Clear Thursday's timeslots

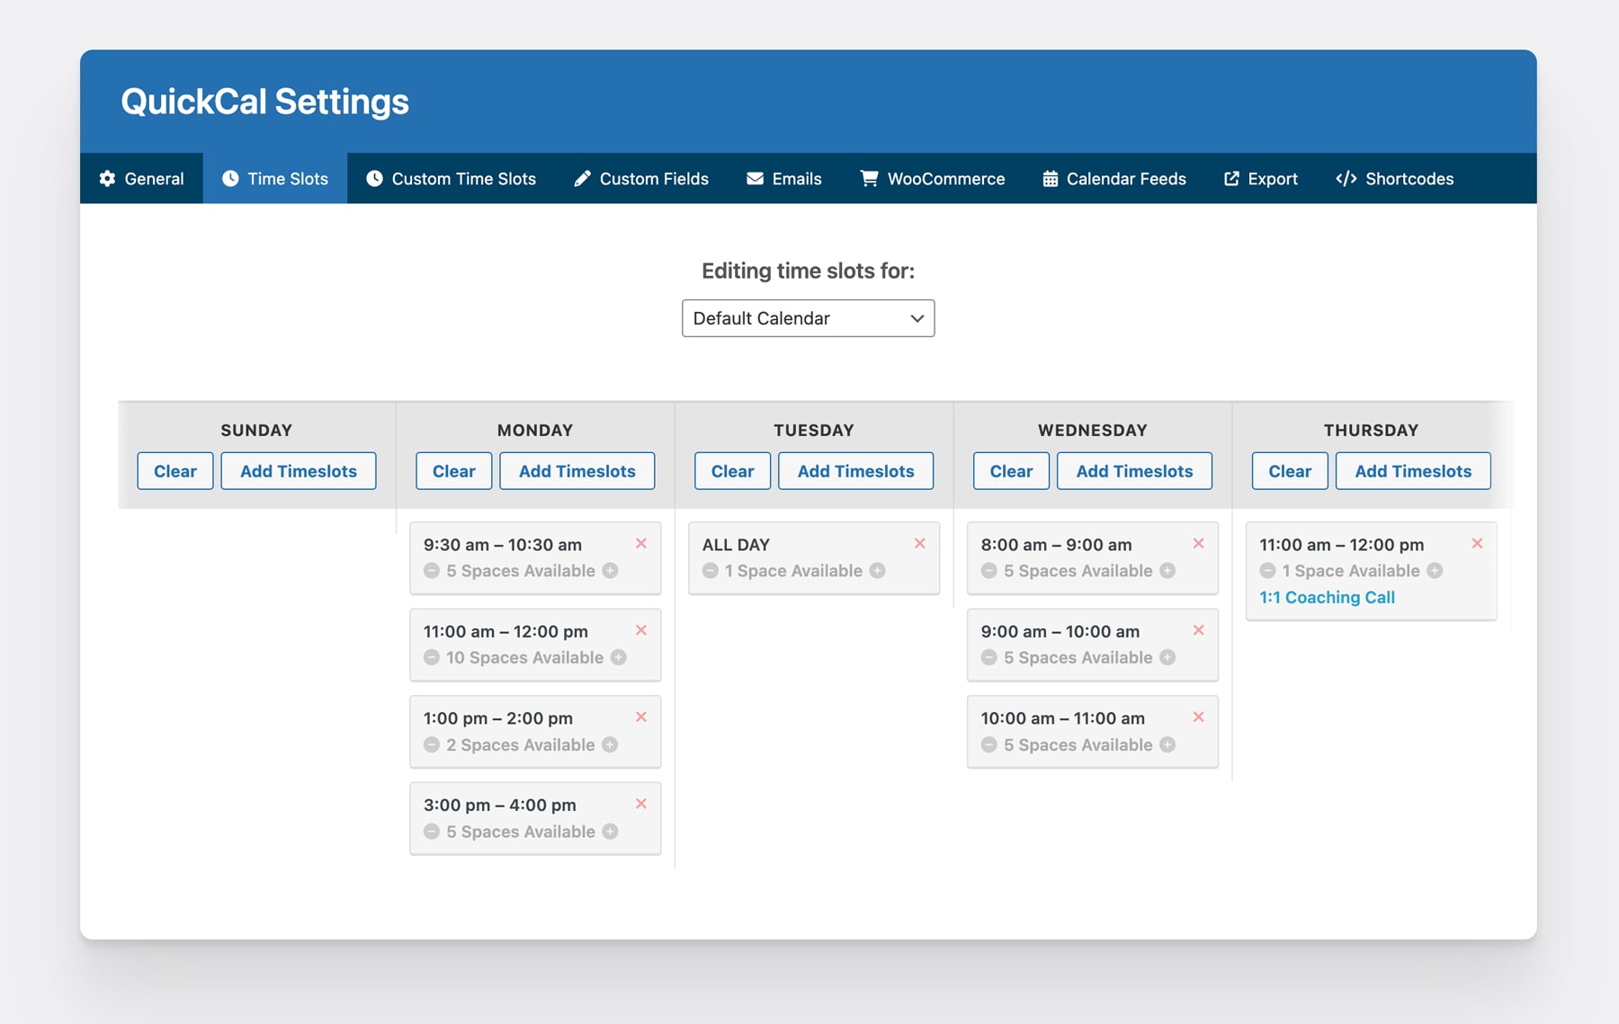pyautogui.click(x=1289, y=470)
